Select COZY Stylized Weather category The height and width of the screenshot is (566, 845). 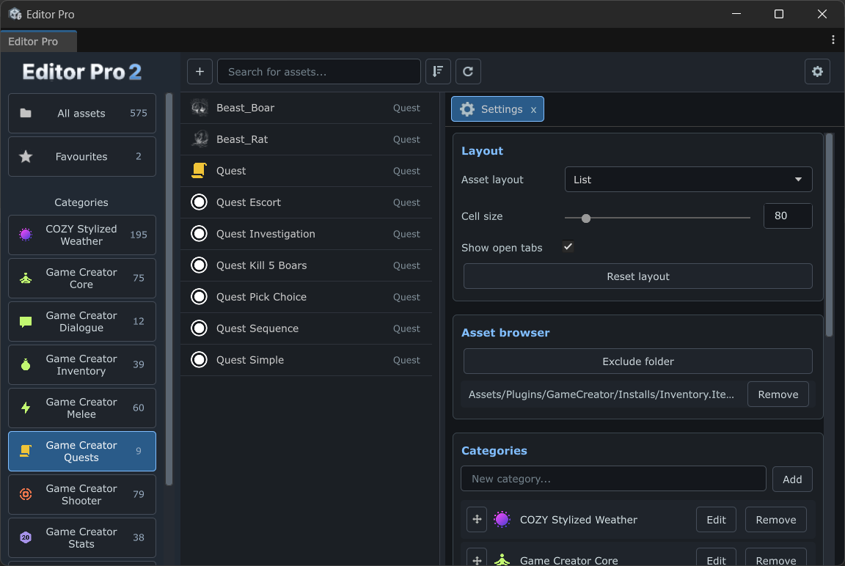pyautogui.click(x=82, y=235)
